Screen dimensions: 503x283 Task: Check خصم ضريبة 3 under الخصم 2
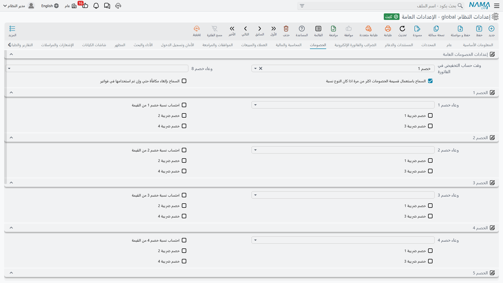pyautogui.click(x=430, y=171)
